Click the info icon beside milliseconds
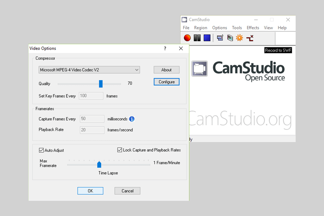 coord(132,119)
